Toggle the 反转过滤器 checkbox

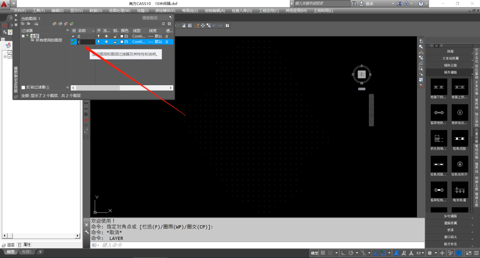23,87
